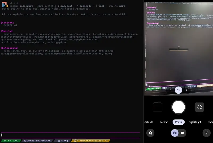Image resolution: width=213 pixels, height=143 pixels.
Task: Click the [Extensions] heading in terminal
Action: coord(9,48)
